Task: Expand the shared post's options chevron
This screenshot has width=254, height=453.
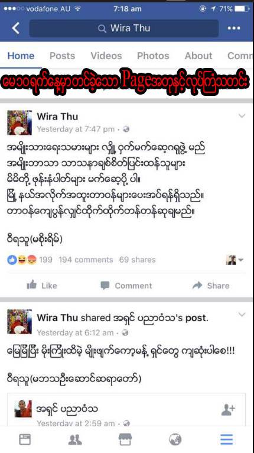Action: point(242,315)
